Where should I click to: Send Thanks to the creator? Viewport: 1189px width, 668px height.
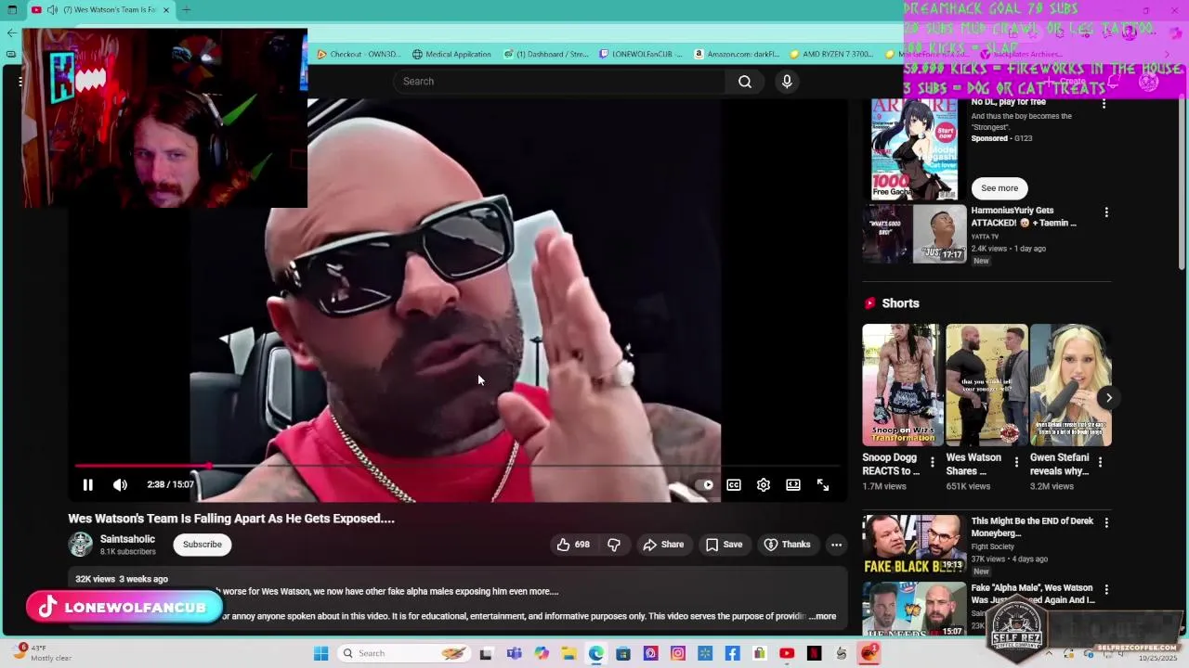pyautogui.click(x=787, y=545)
